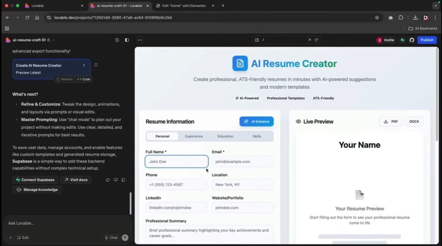Give thumbs down to the response
The width and height of the screenshot is (442, 246).
pos(116,180)
